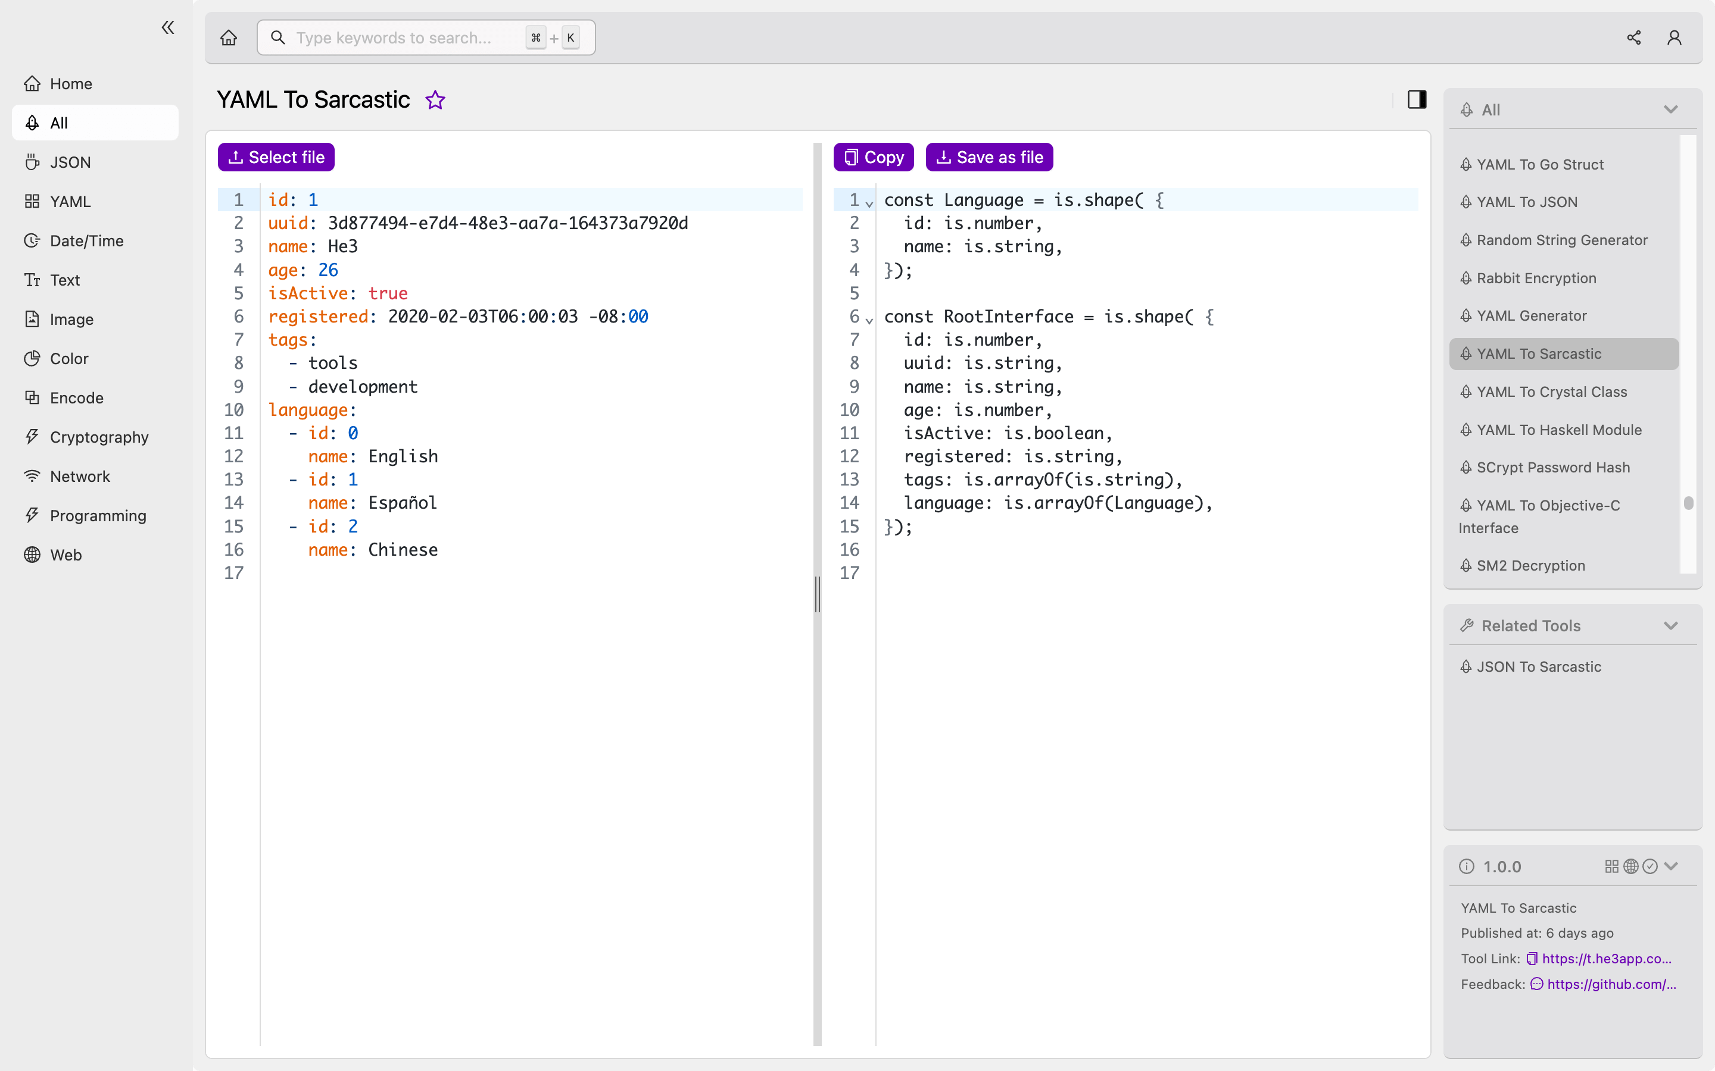Click the Rabbit Encryption sidebar icon
This screenshot has width=1715, height=1071.
(x=1467, y=278)
